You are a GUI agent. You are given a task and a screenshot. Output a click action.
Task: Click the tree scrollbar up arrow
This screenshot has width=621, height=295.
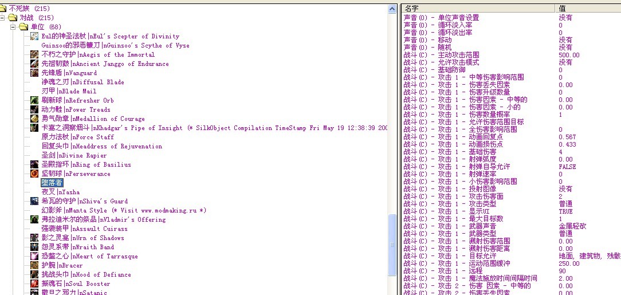click(392, 9)
